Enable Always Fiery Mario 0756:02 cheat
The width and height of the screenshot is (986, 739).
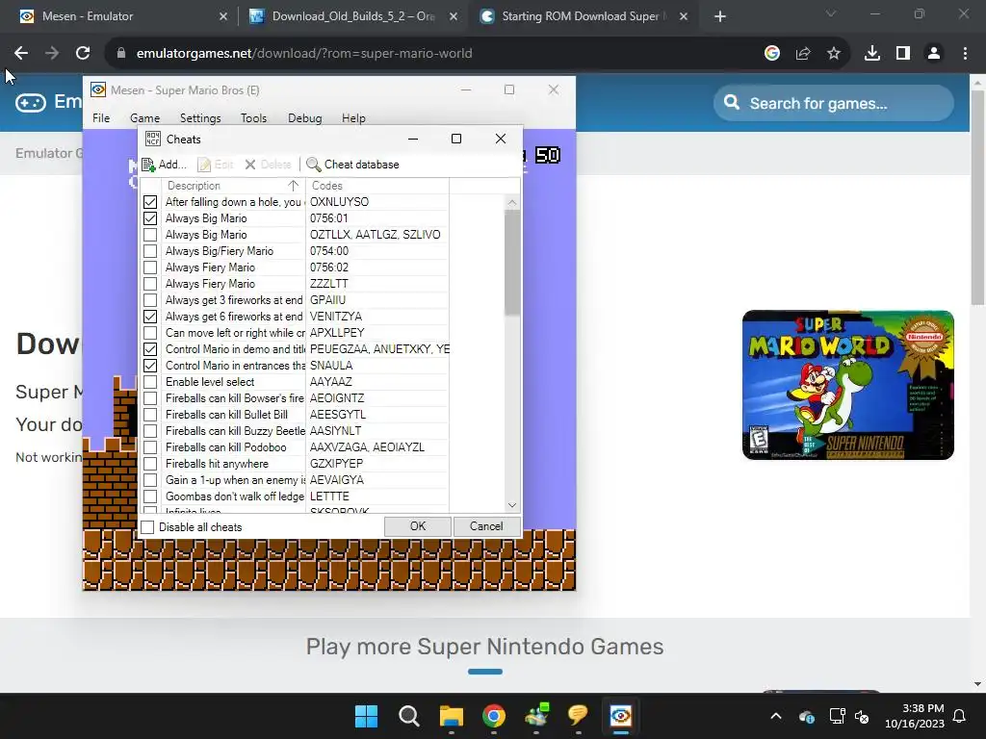click(x=150, y=268)
